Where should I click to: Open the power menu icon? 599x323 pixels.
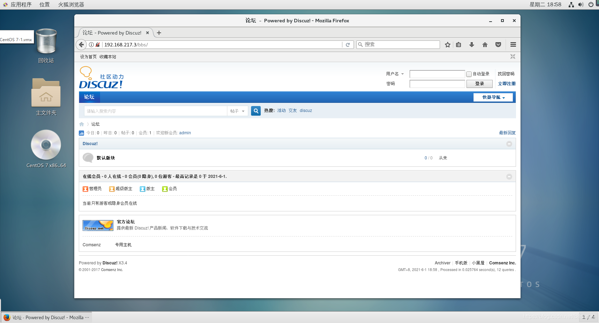pyautogui.click(x=591, y=5)
